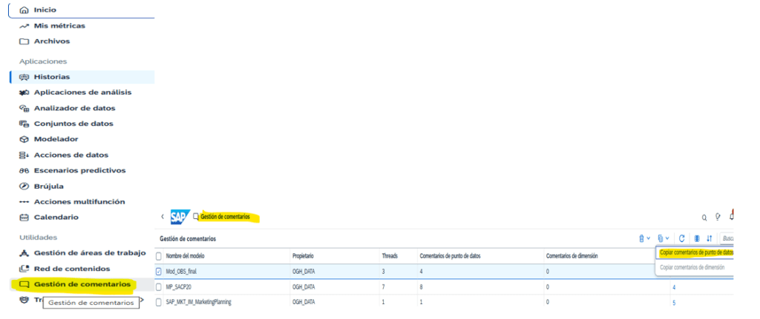Screen dimensions: 760x319
Task: Open Gestión de comentarios in sidebar
Action: (x=82, y=284)
